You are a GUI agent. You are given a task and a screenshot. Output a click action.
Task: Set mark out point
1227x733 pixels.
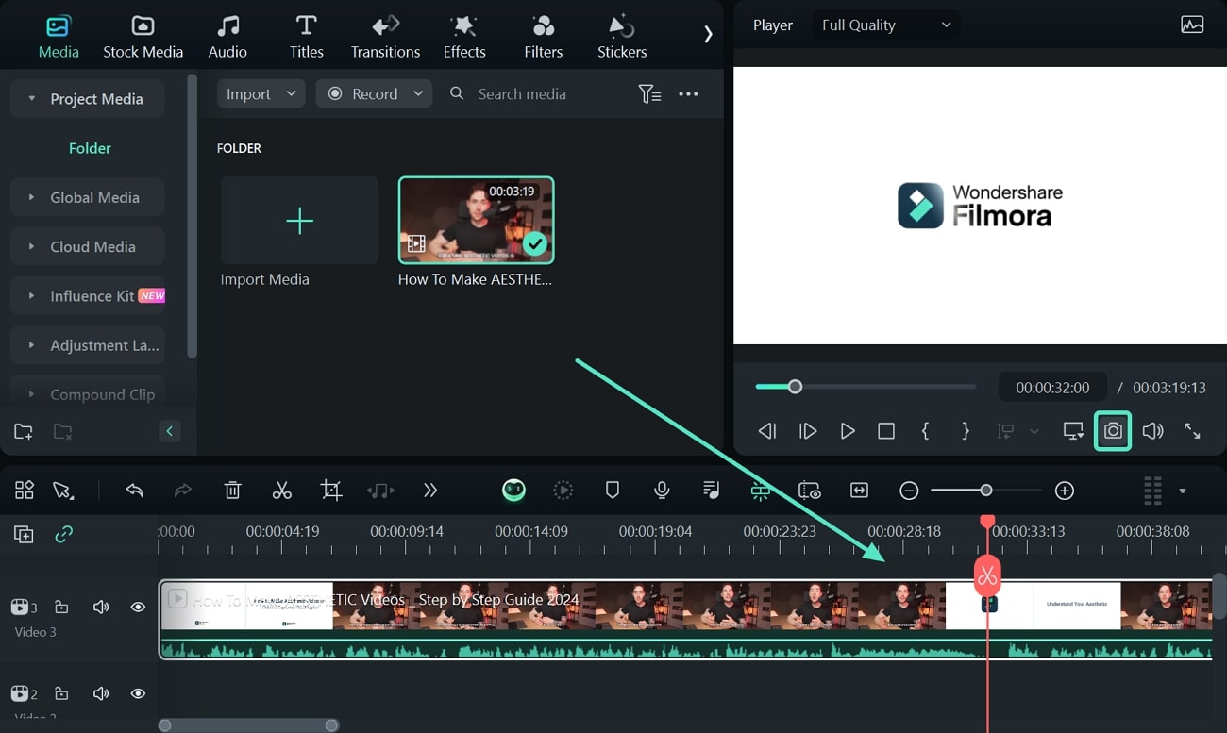pyautogui.click(x=966, y=431)
